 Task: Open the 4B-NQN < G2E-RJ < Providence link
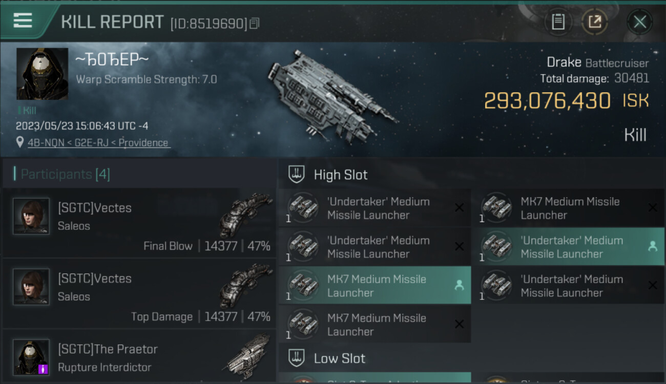pos(98,143)
